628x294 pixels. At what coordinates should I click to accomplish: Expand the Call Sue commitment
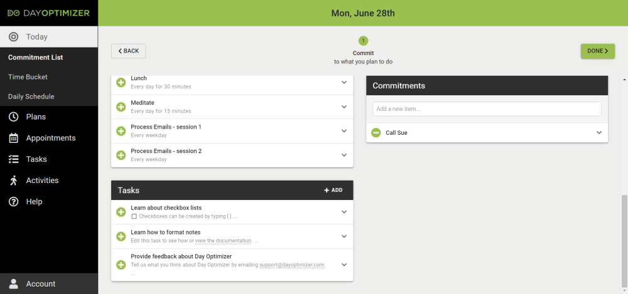598,133
